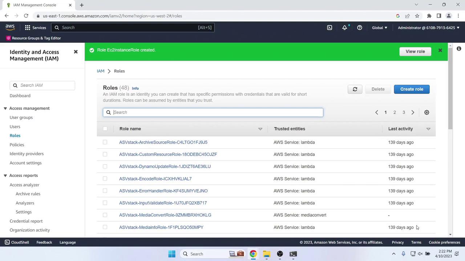Go to page 2 of roles
The width and height of the screenshot is (465, 261).
[x=395, y=112]
